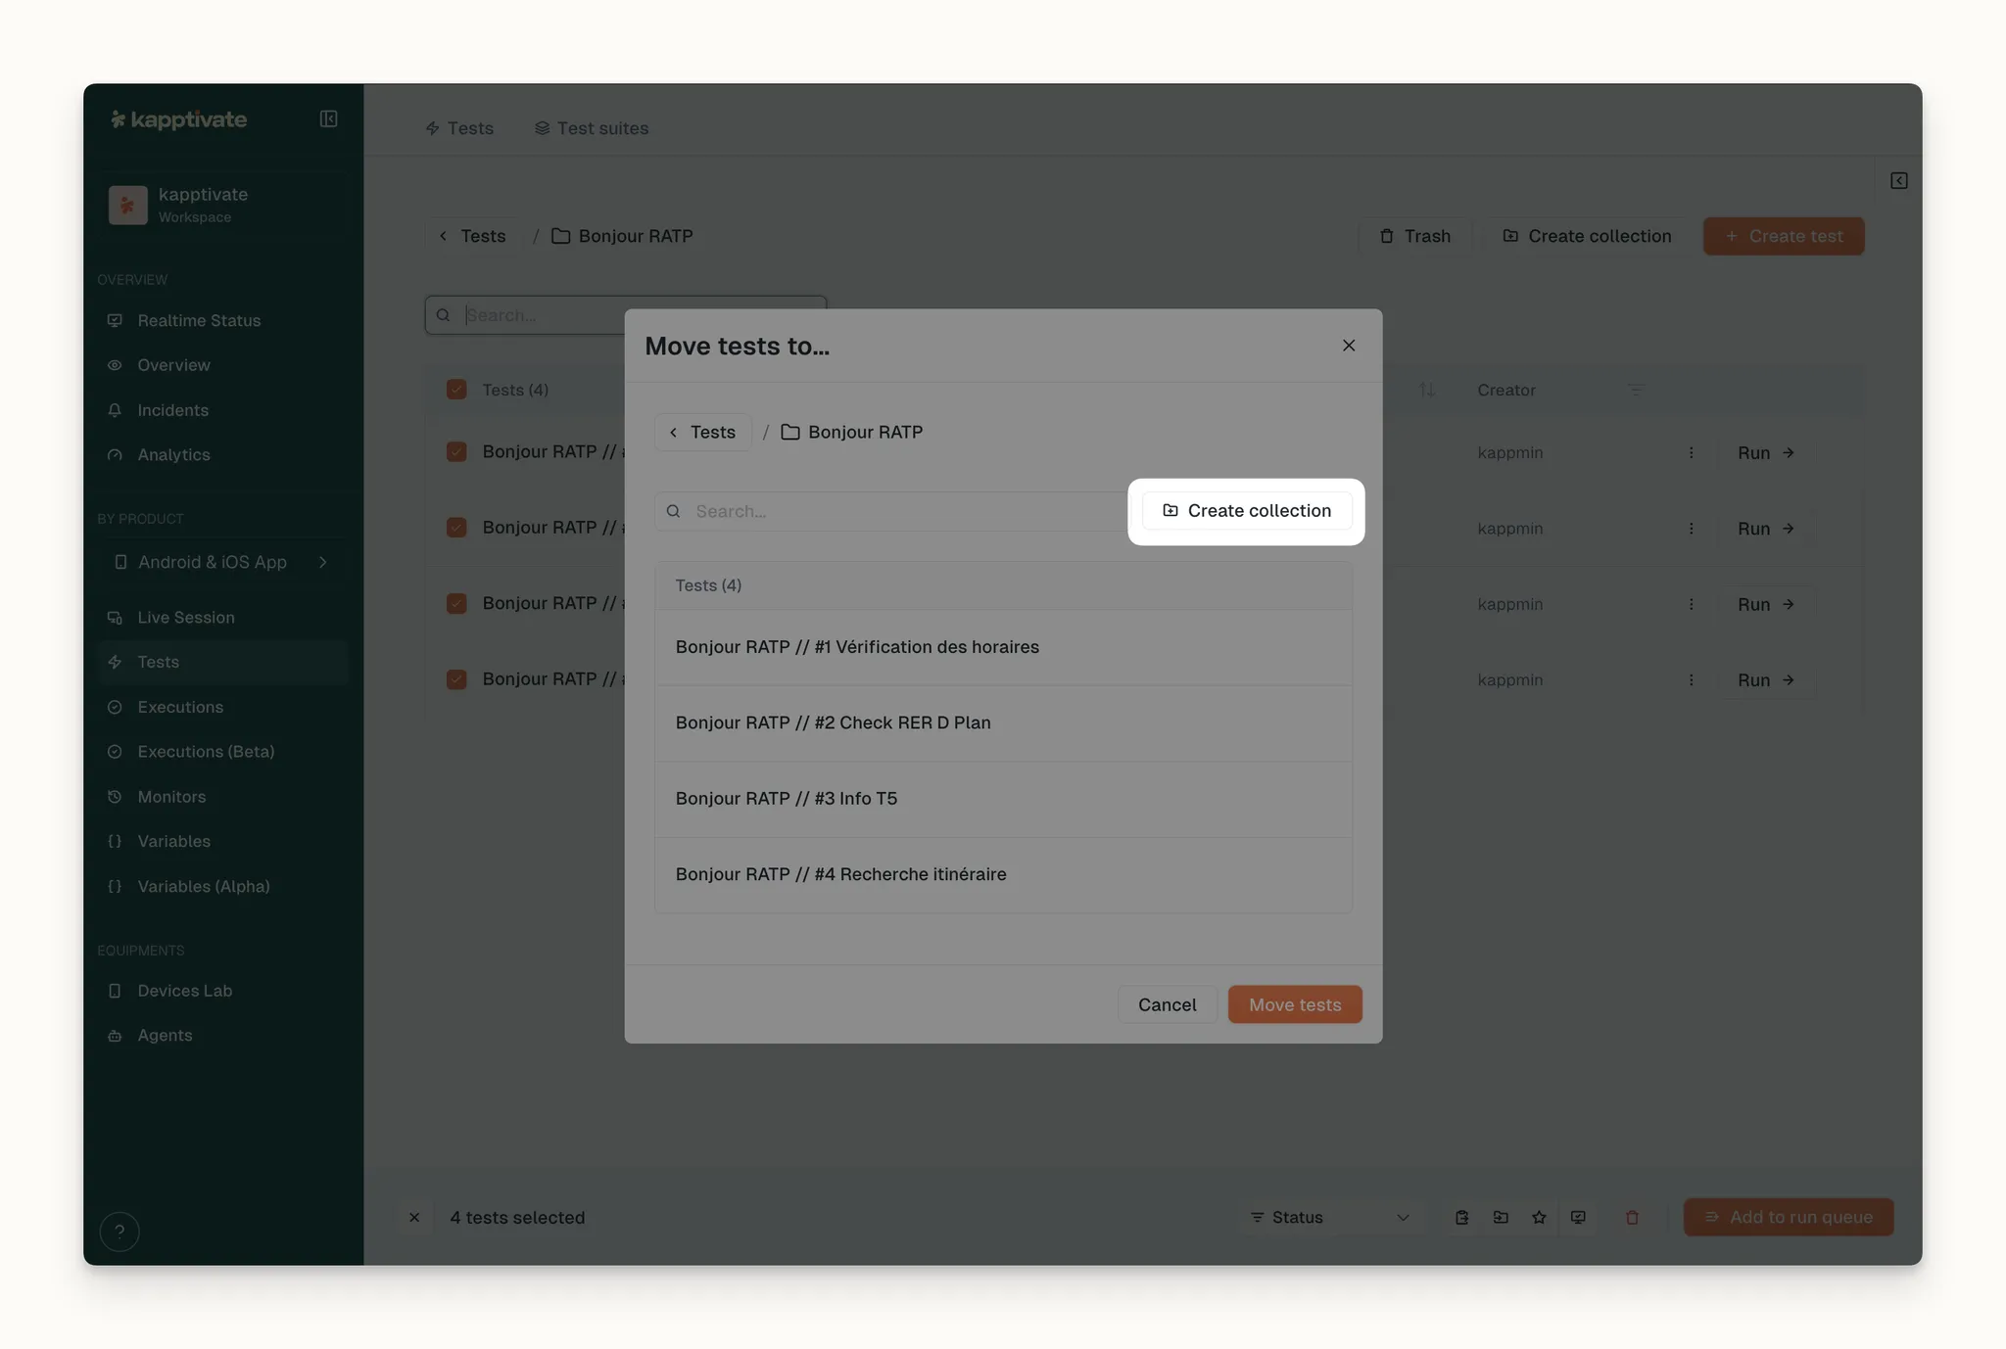
Task: Uncheck the third test row's checkbox
Action: coord(456,603)
